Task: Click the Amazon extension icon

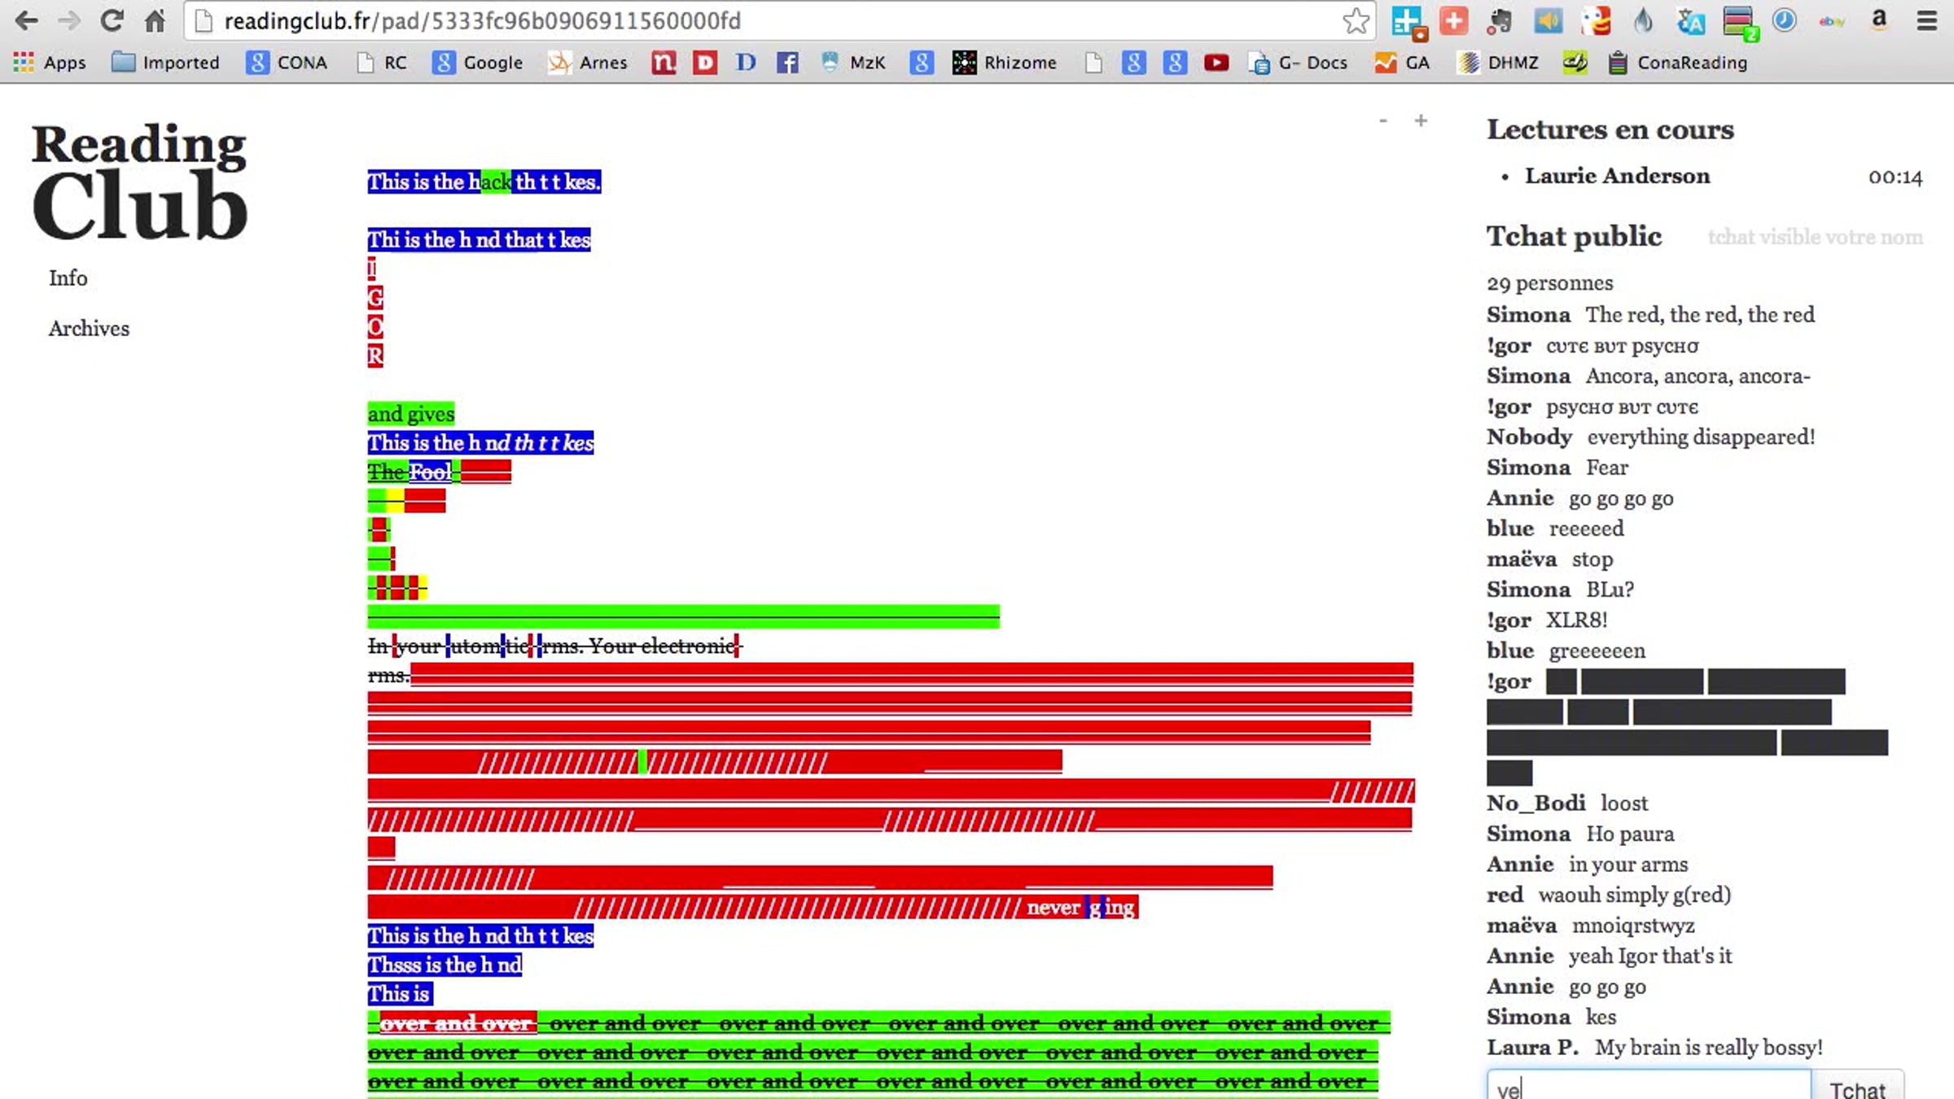Action: 1879,20
